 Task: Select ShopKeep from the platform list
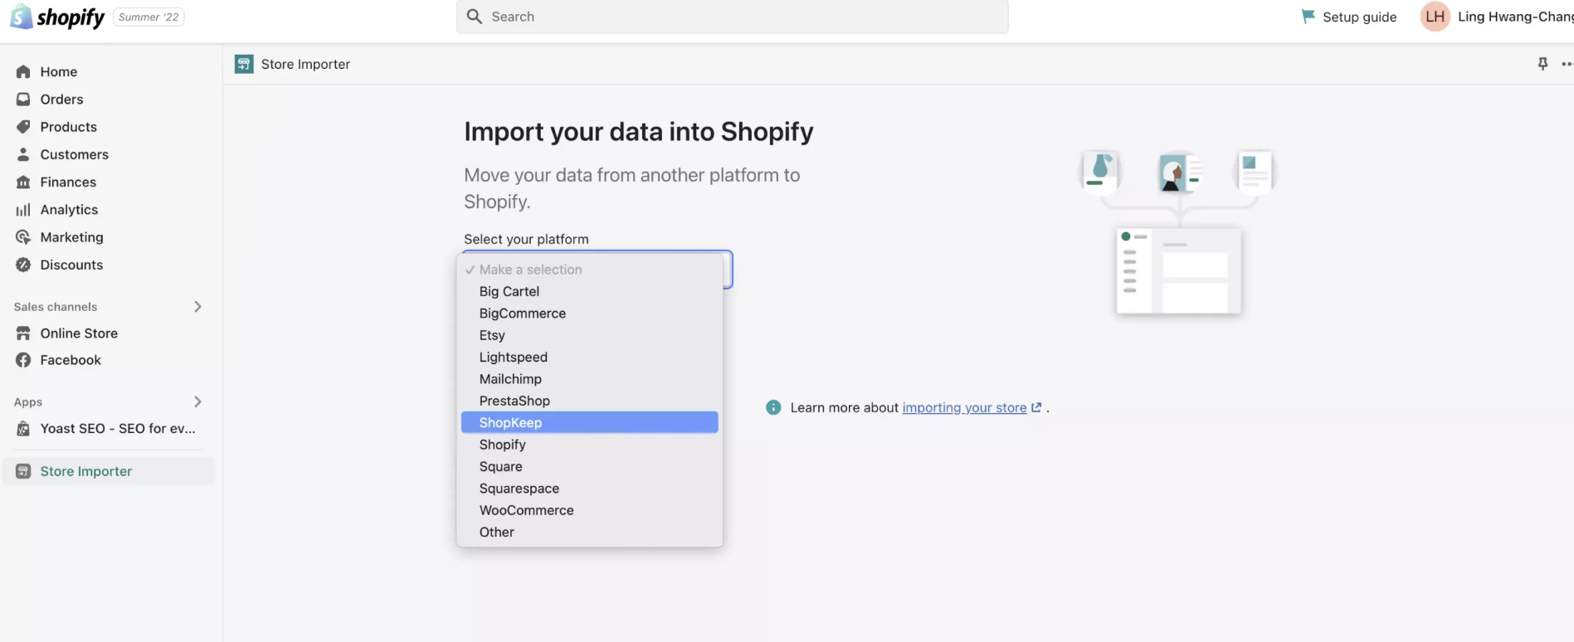pos(510,423)
